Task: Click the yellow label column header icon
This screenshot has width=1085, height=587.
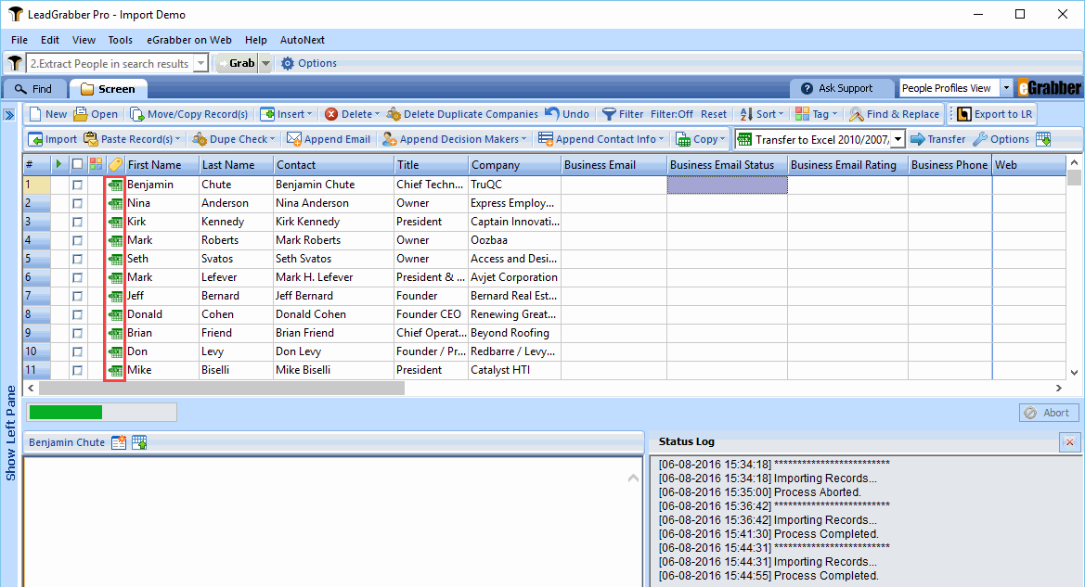Action: point(116,164)
